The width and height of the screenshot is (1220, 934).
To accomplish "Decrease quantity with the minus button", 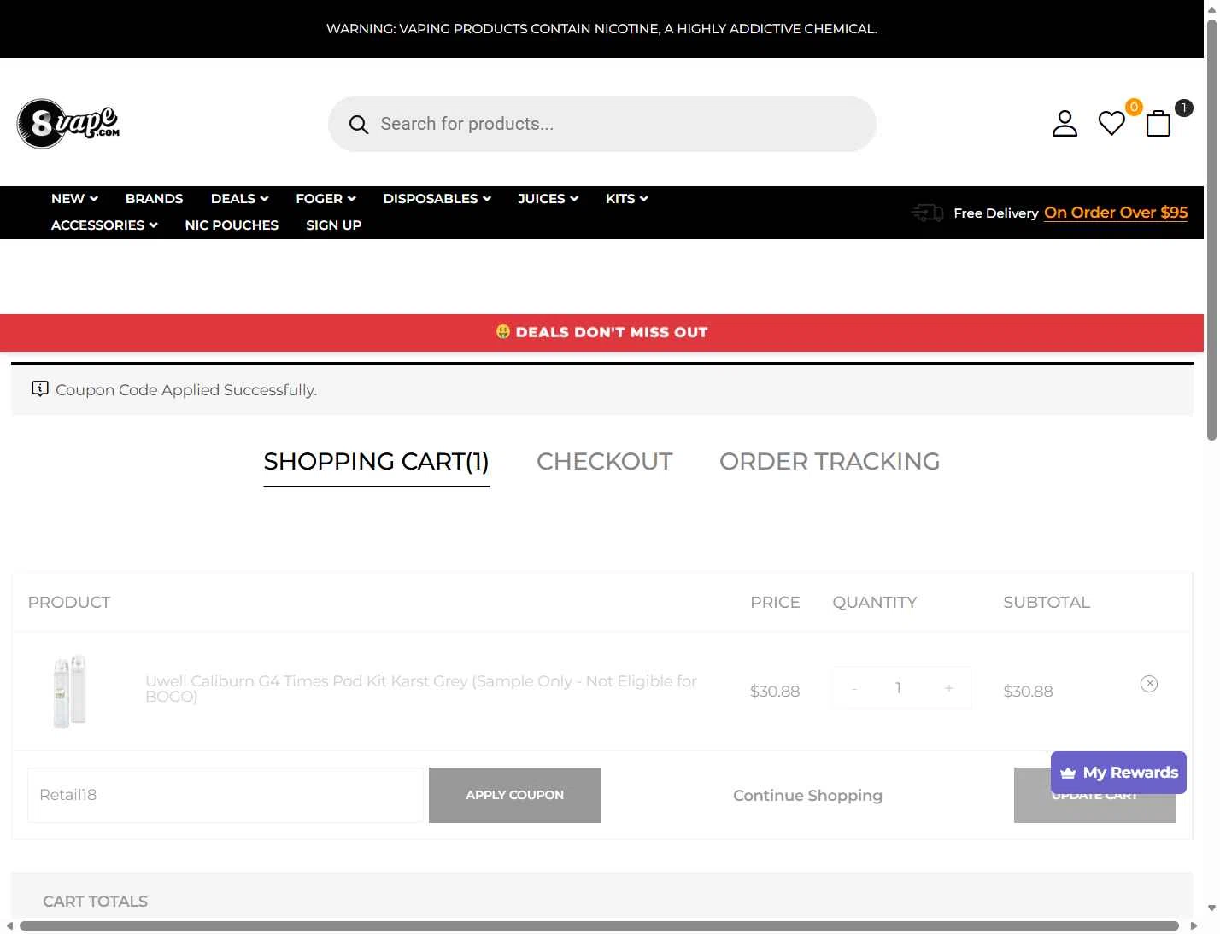I will pyautogui.click(x=853, y=688).
